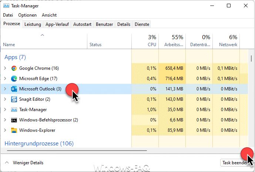Click Edge's 0,4% CPU value

point(152,79)
